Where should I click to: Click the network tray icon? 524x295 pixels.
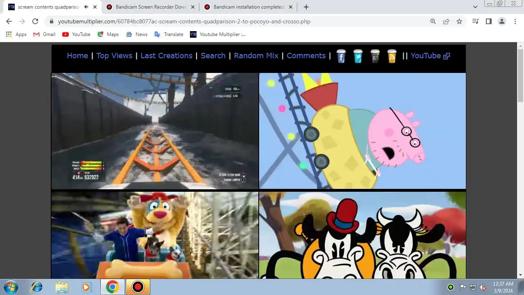point(473,287)
